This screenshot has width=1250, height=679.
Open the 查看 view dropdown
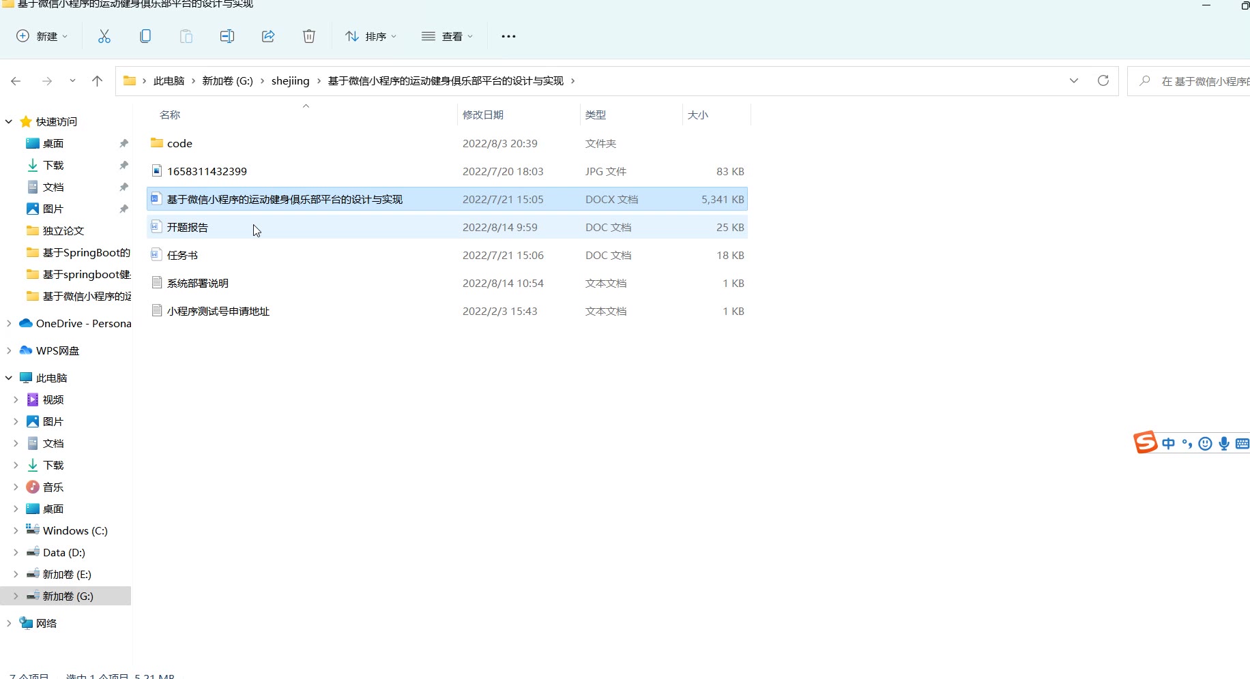pyautogui.click(x=448, y=36)
